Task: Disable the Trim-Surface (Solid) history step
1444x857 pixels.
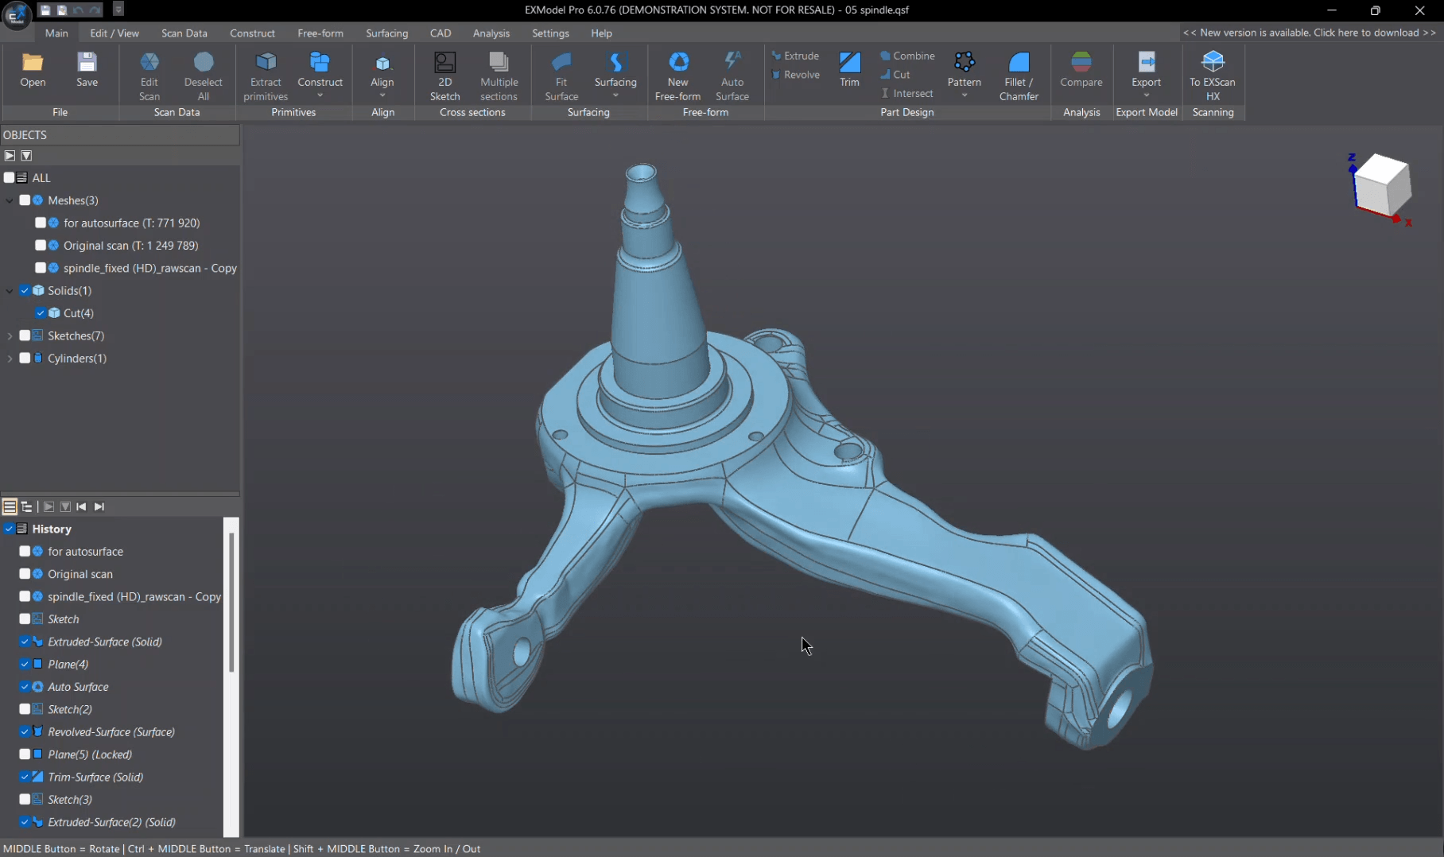Action: point(24,777)
